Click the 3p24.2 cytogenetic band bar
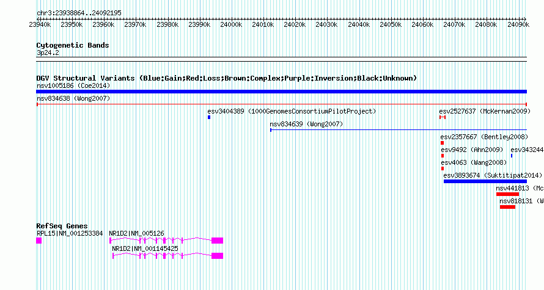Screen dimensions: 544x290 [281, 59]
